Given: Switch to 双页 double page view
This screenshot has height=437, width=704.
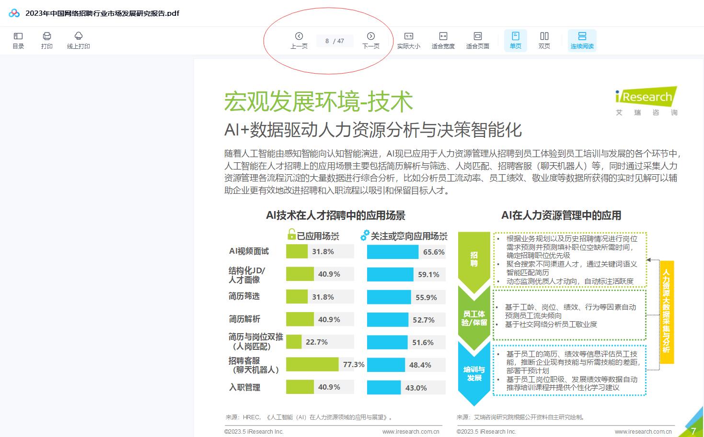Looking at the screenshot, I should click(x=544, y=40).
